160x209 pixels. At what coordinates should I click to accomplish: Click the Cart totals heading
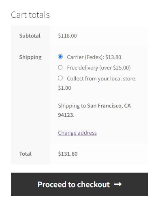(x=30, y=15)
